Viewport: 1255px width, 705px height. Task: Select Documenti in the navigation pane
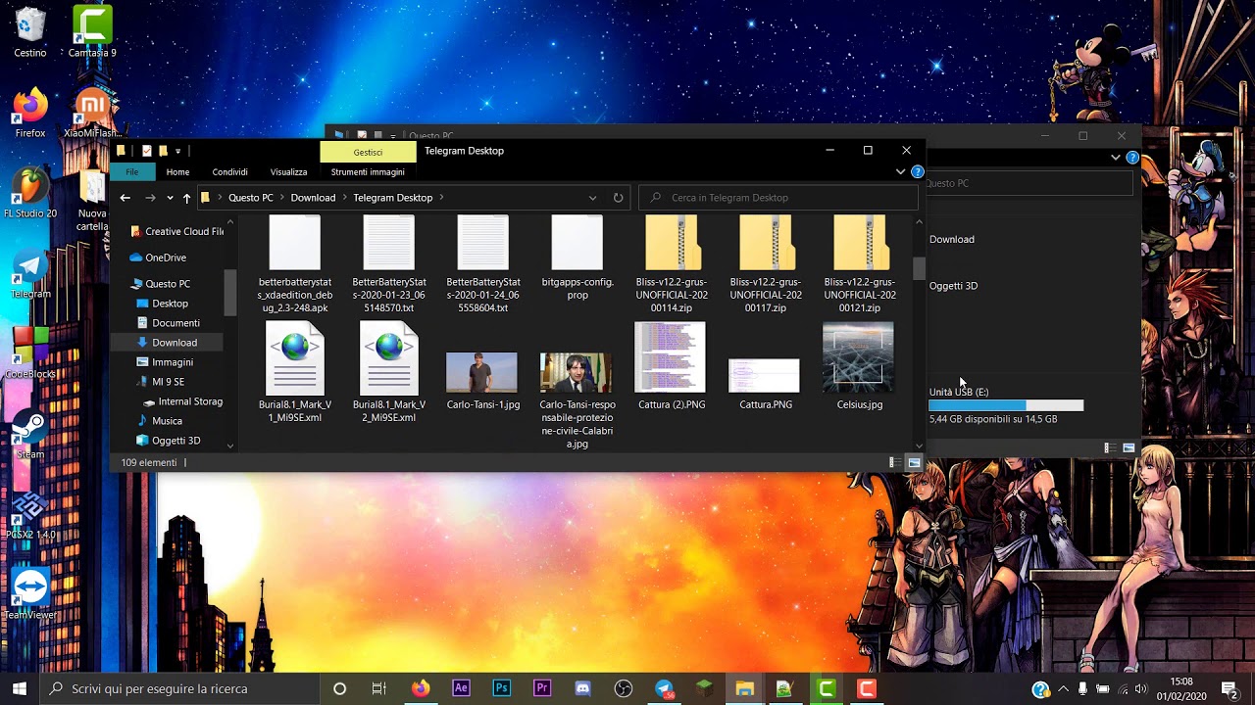click(x=176, y=323)
